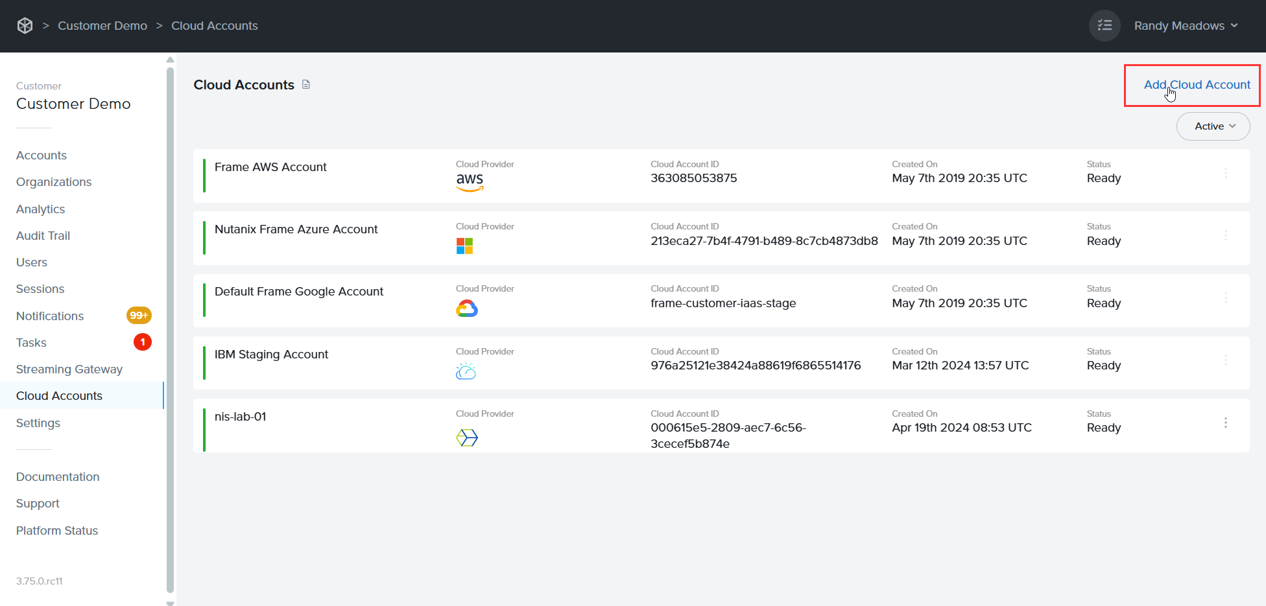Click the sidebar scrollbar down arrow
The height and width of the screenshot is (606, 1266).
170,602
